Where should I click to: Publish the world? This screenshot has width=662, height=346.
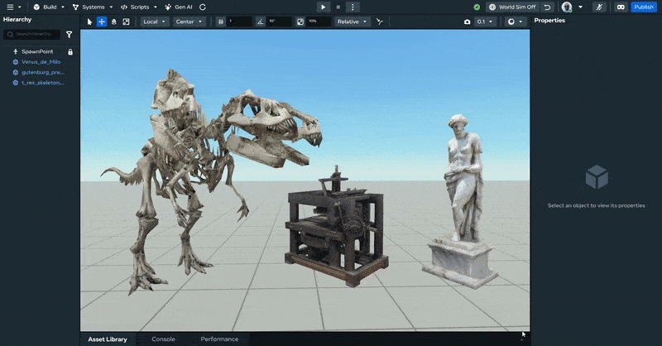[644, 7]
